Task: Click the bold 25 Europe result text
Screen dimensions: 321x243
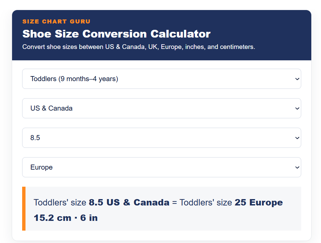Action: click(259, 202)
